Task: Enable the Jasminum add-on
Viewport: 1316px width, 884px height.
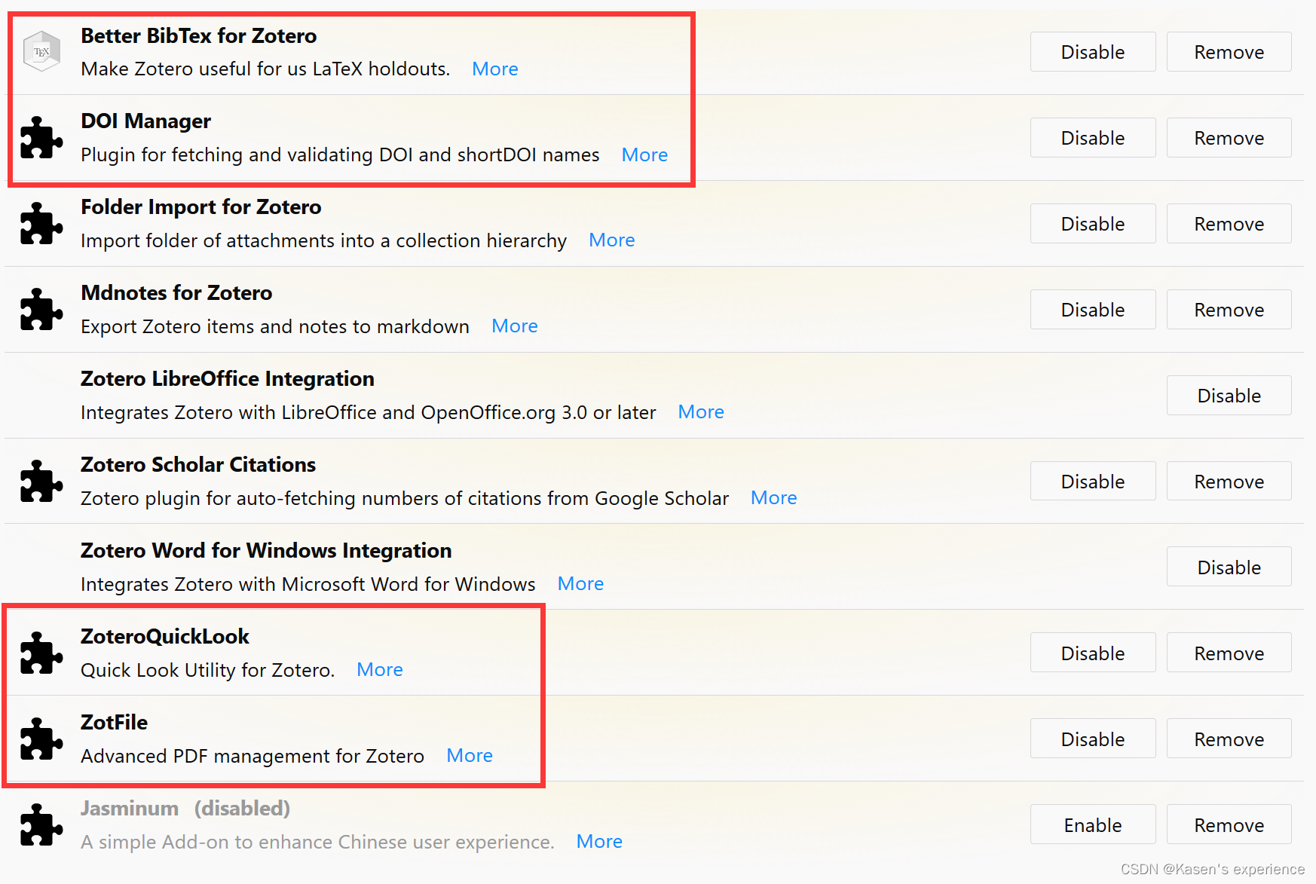Action: [x=1093, y=825]
